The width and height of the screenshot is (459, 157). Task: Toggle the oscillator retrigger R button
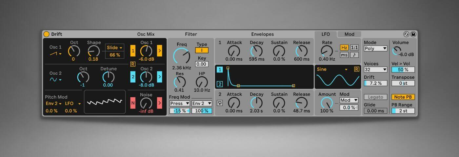[133, 64]
